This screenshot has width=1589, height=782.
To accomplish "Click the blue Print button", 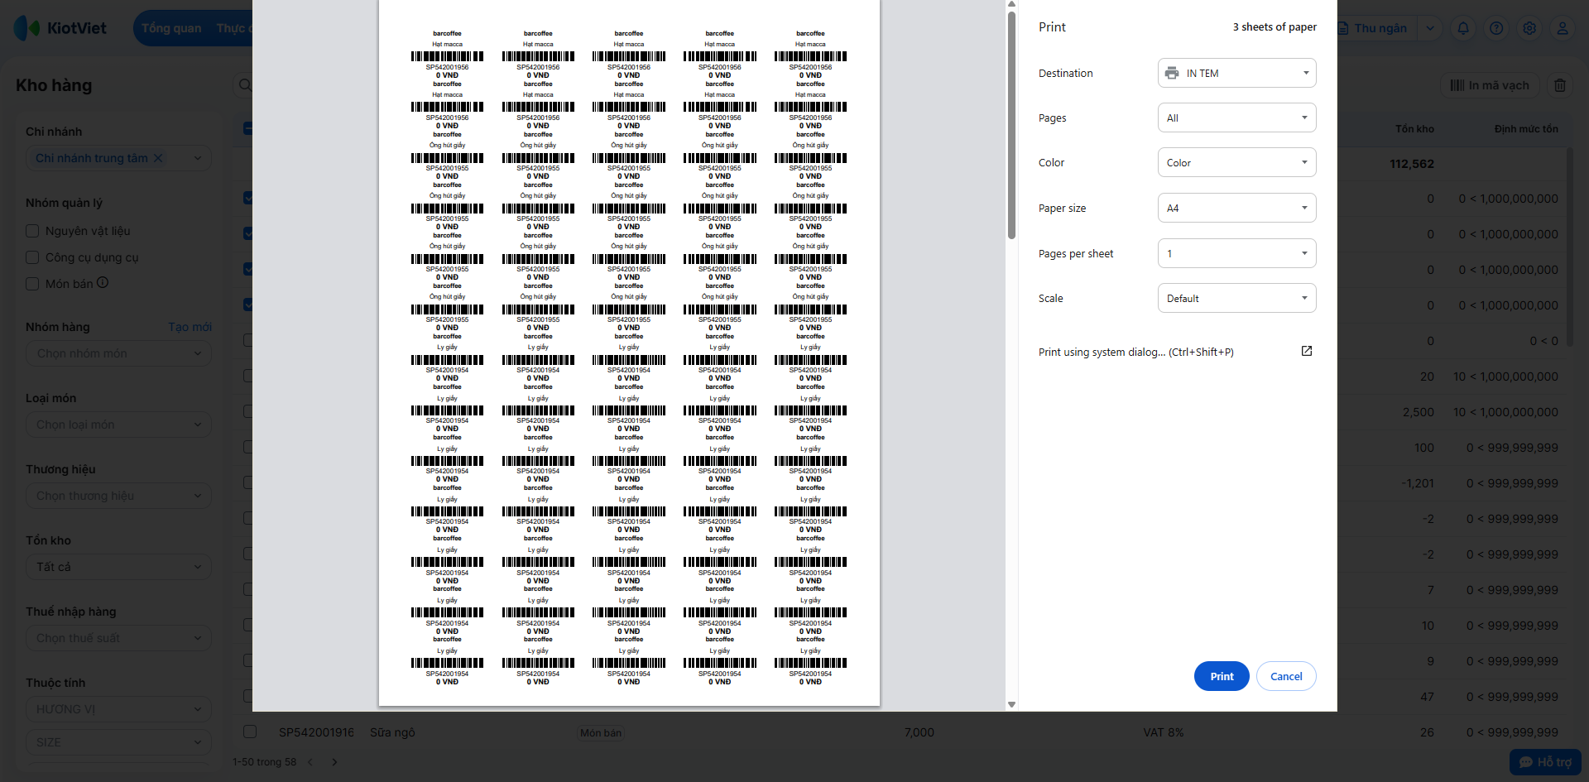I will 1222,676.
